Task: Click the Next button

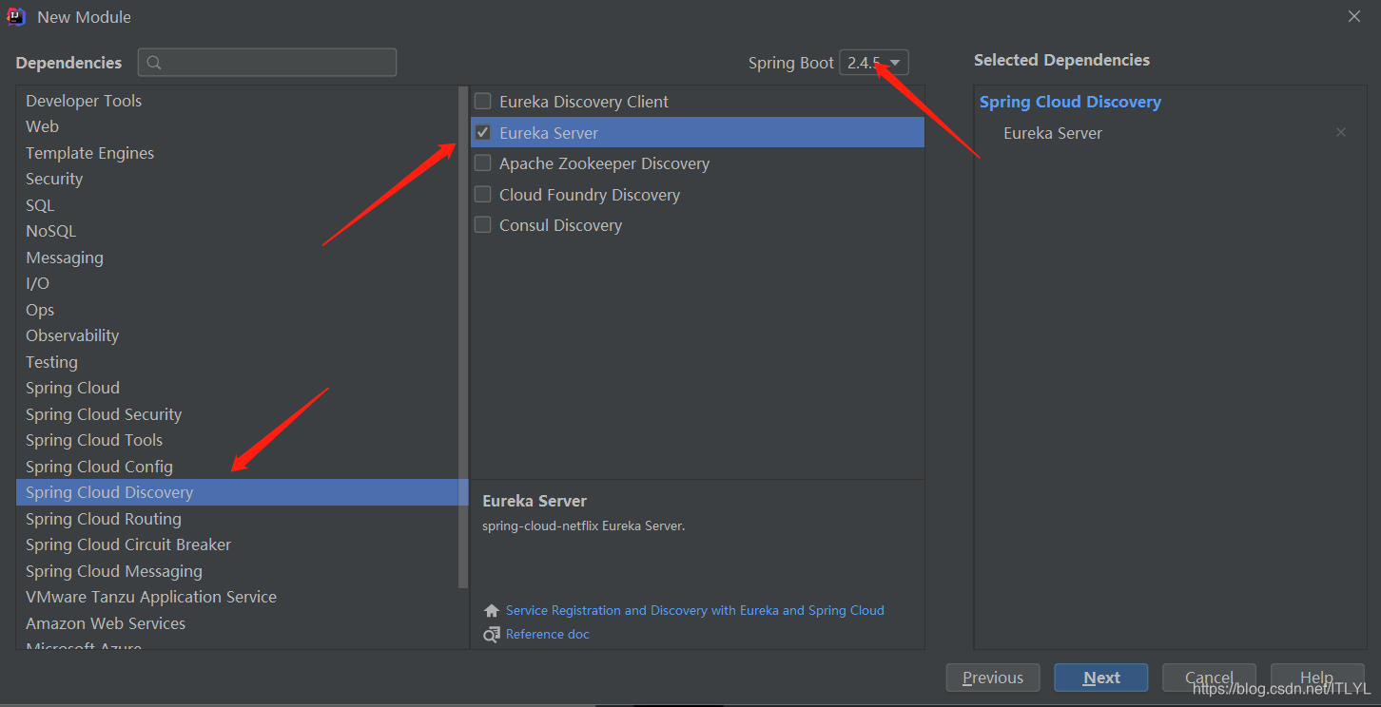Action: point(1101,678)
